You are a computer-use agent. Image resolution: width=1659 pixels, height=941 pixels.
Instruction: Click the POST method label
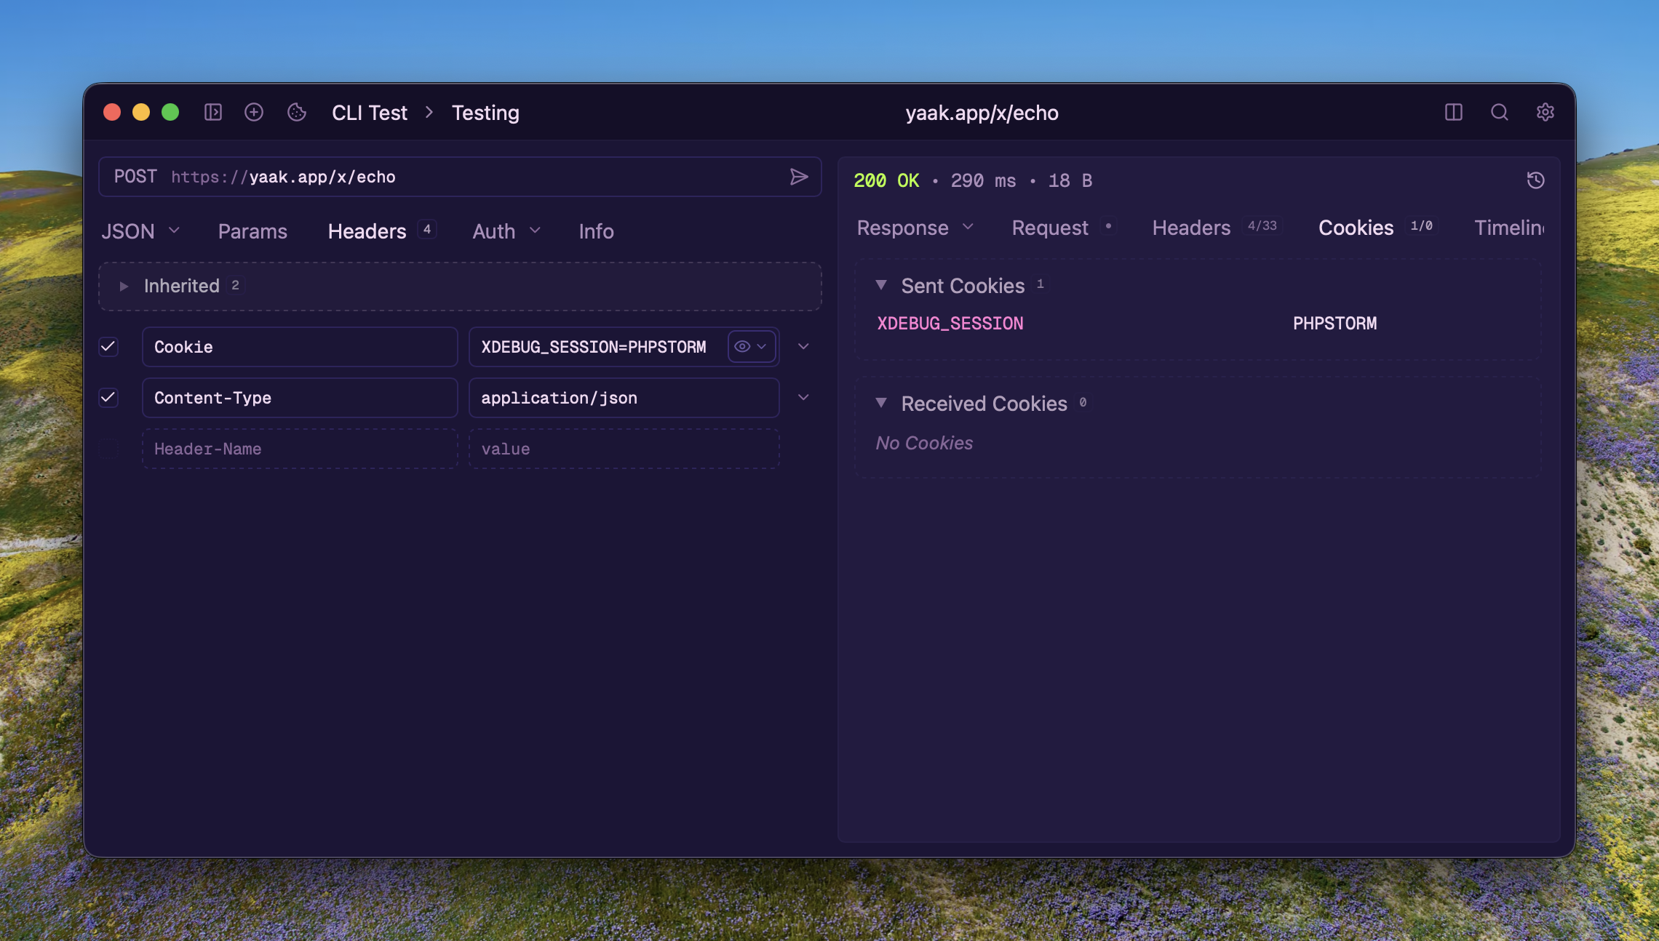pyautogui.click(x=135, y=177)
